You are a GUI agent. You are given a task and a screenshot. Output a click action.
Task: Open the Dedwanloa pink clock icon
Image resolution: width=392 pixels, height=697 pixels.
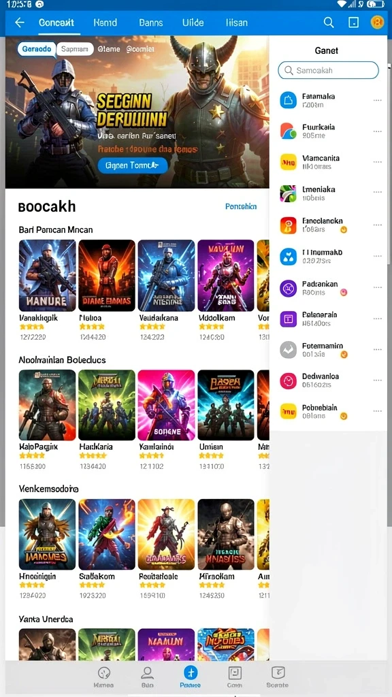pyautogui.click(x=288, y=380)
